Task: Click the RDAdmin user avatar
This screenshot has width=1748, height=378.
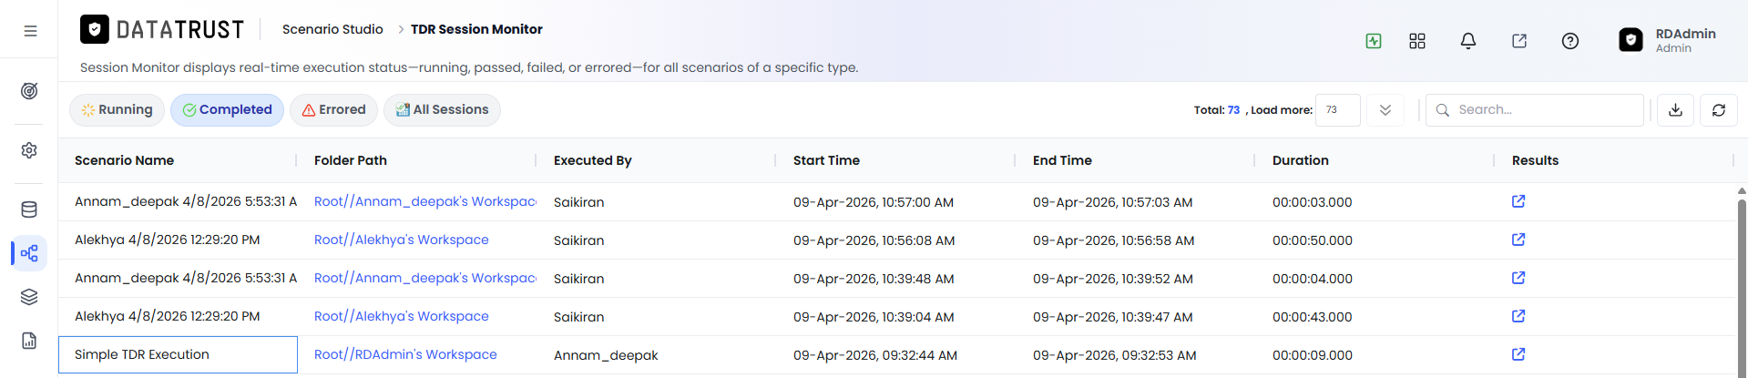Action: click(1630, 40)
